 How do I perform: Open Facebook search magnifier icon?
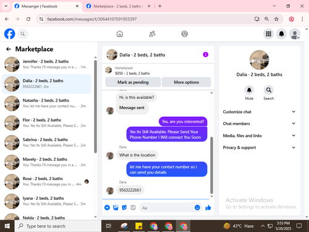tap(23, 34)
